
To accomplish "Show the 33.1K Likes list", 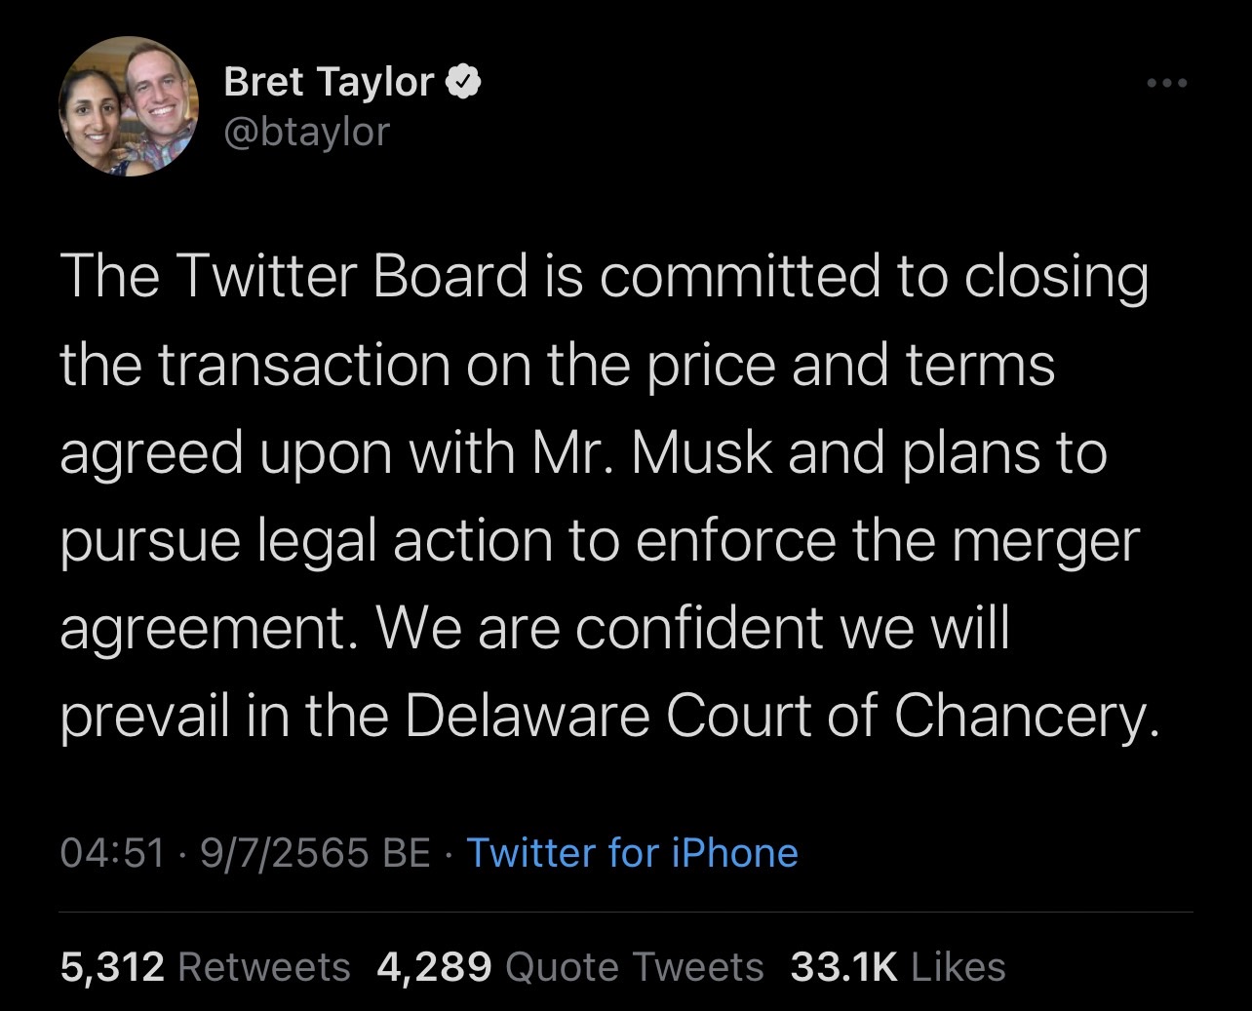I will click(897, 967).
